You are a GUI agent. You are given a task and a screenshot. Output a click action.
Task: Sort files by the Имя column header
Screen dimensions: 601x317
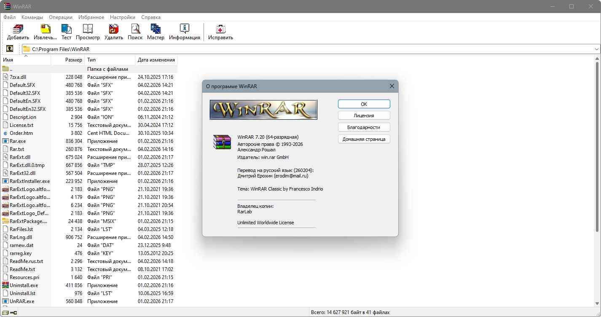click(25, 60)
